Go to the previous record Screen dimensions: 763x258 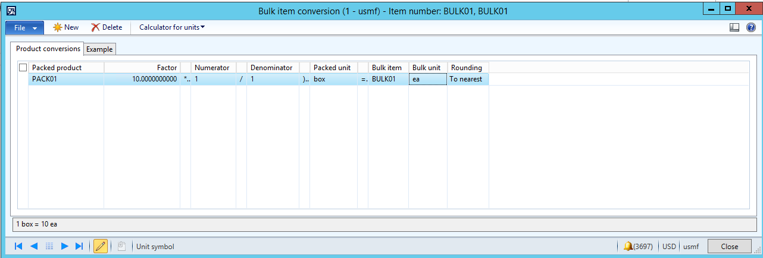point(34,246)
